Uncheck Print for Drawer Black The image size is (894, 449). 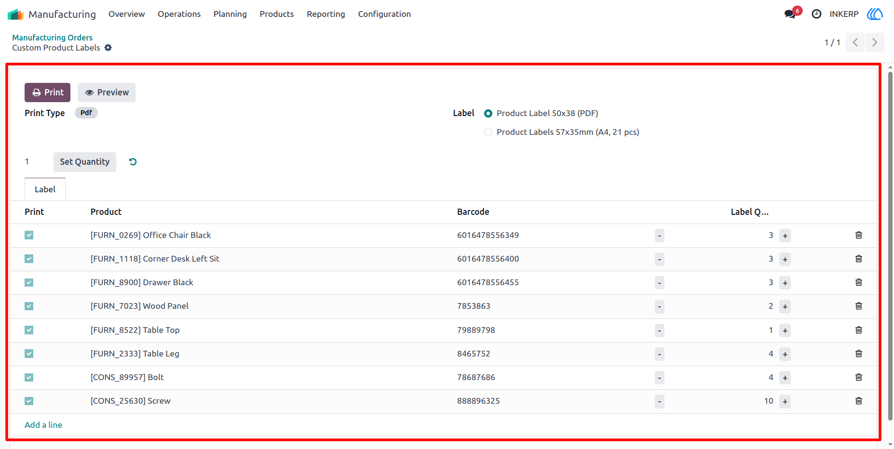[x=29, y=282]
